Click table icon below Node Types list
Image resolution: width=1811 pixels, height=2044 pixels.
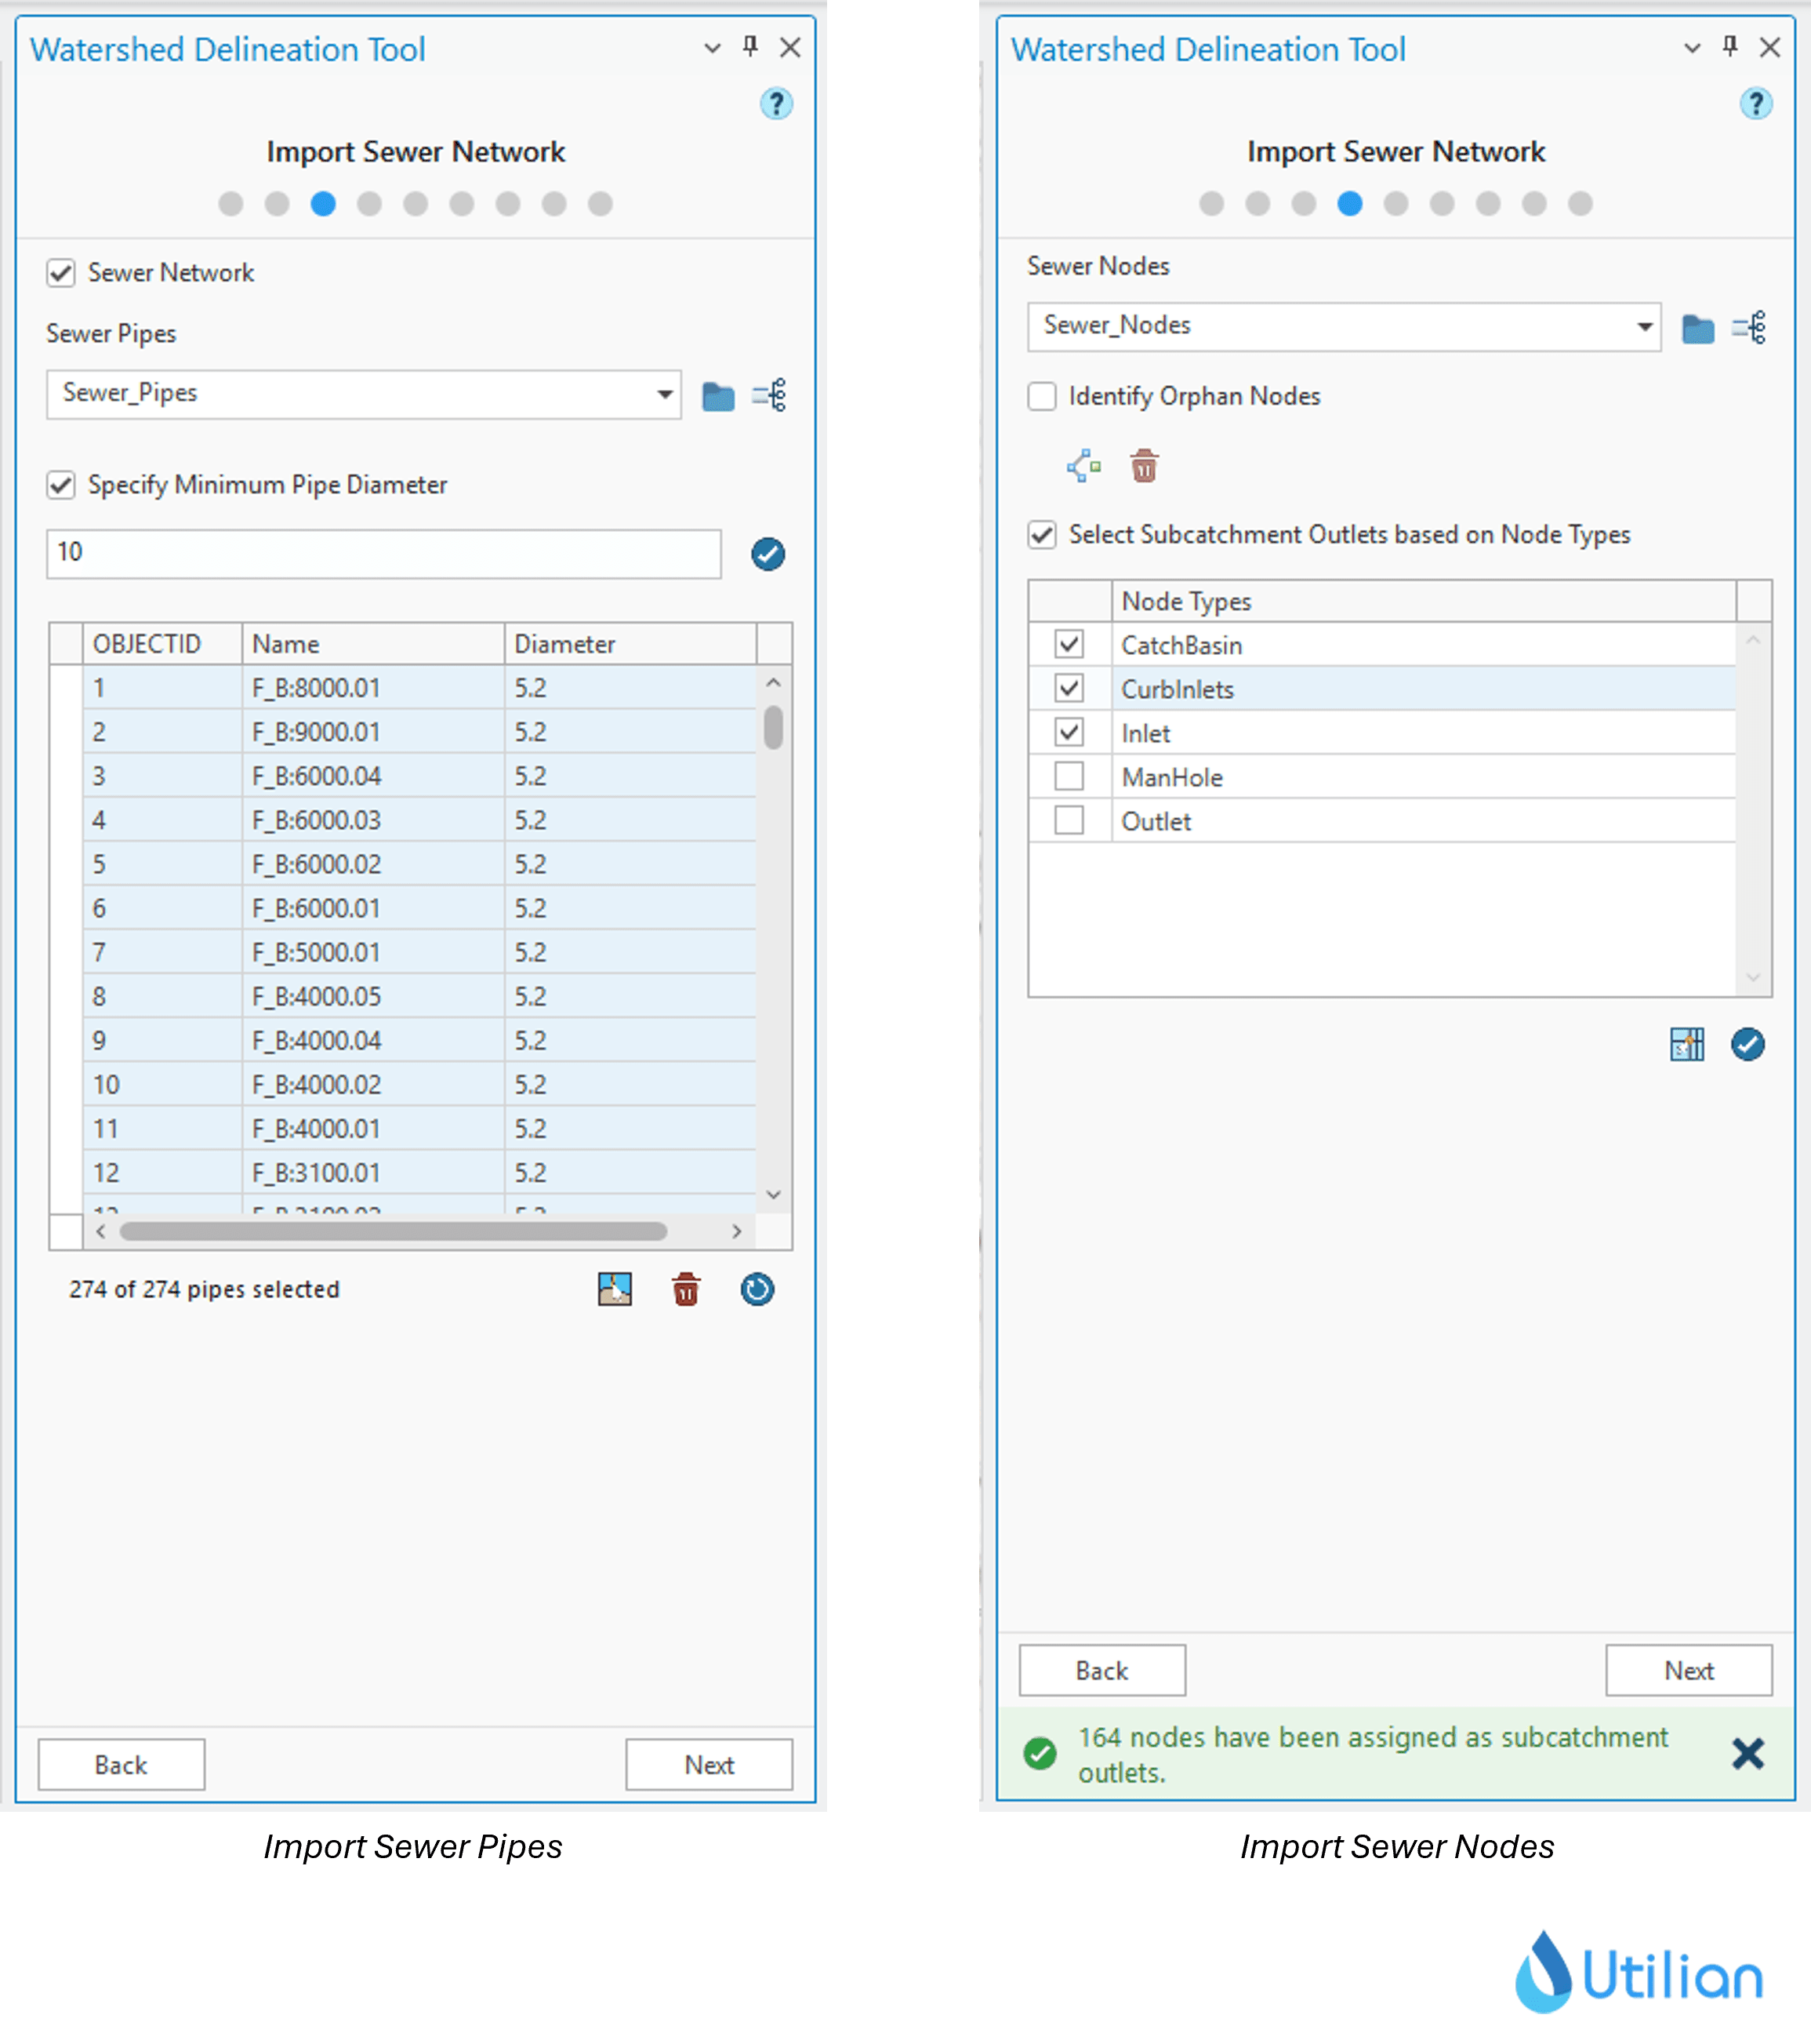coord(1686,1044)
